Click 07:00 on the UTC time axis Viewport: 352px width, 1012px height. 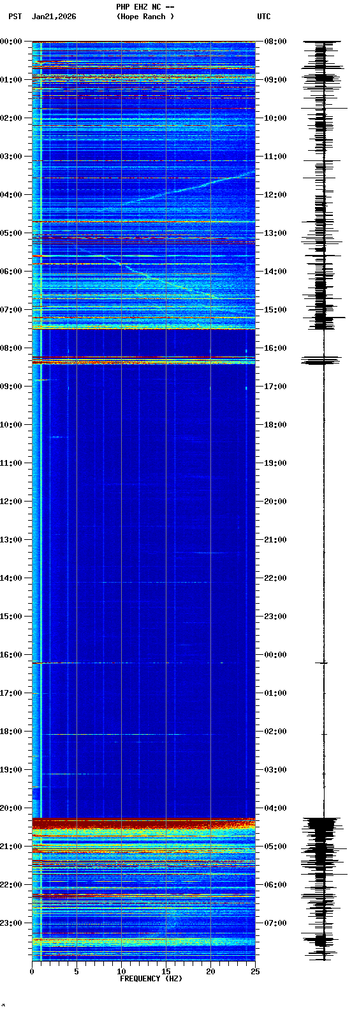[275, 923]
